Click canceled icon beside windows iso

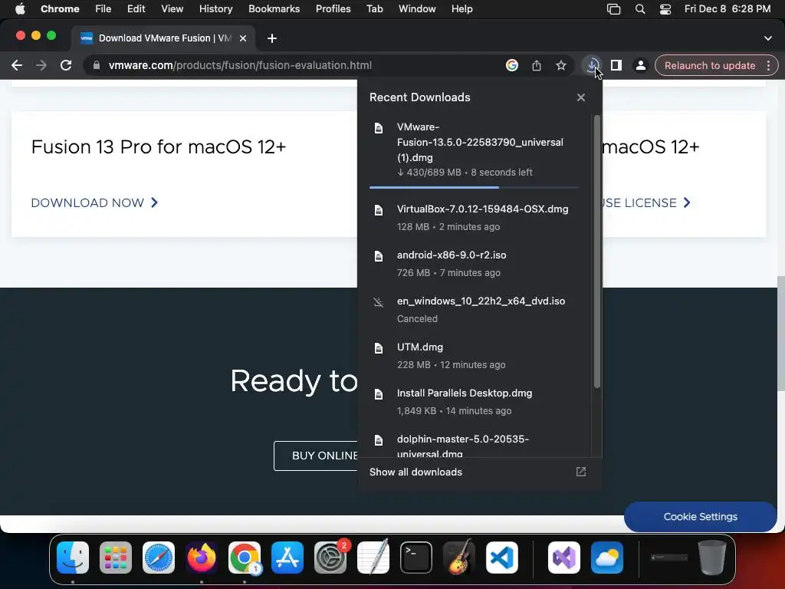(x=379, y=302)
